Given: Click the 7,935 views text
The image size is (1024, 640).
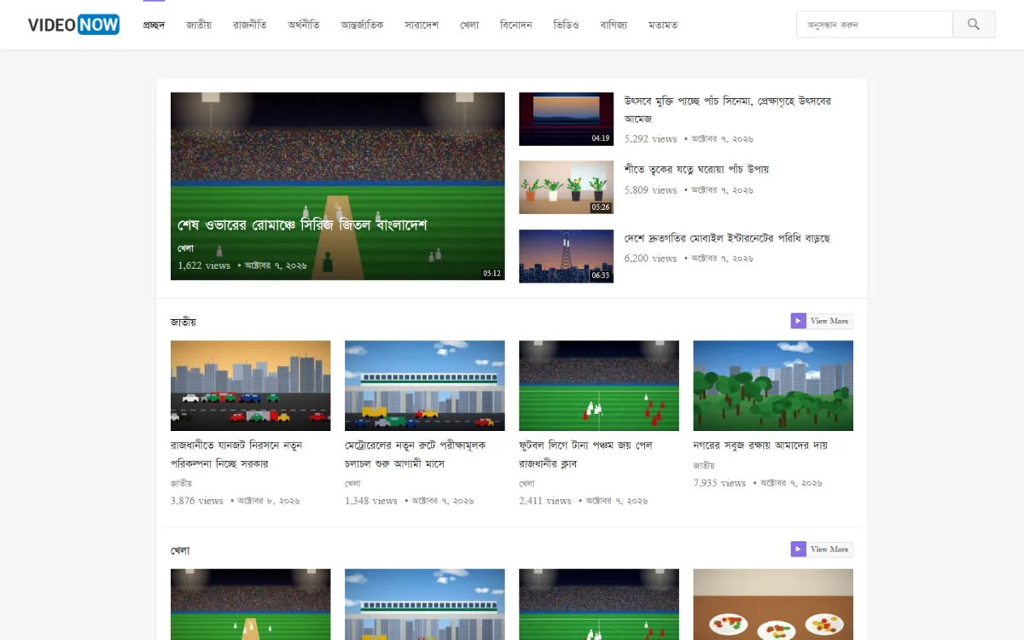Looking at the screenshot, I should click(x=719, y=483).
